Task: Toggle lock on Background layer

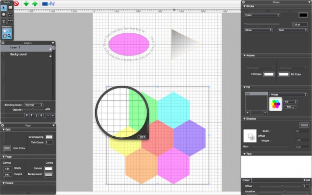Action: click(50, 56)
